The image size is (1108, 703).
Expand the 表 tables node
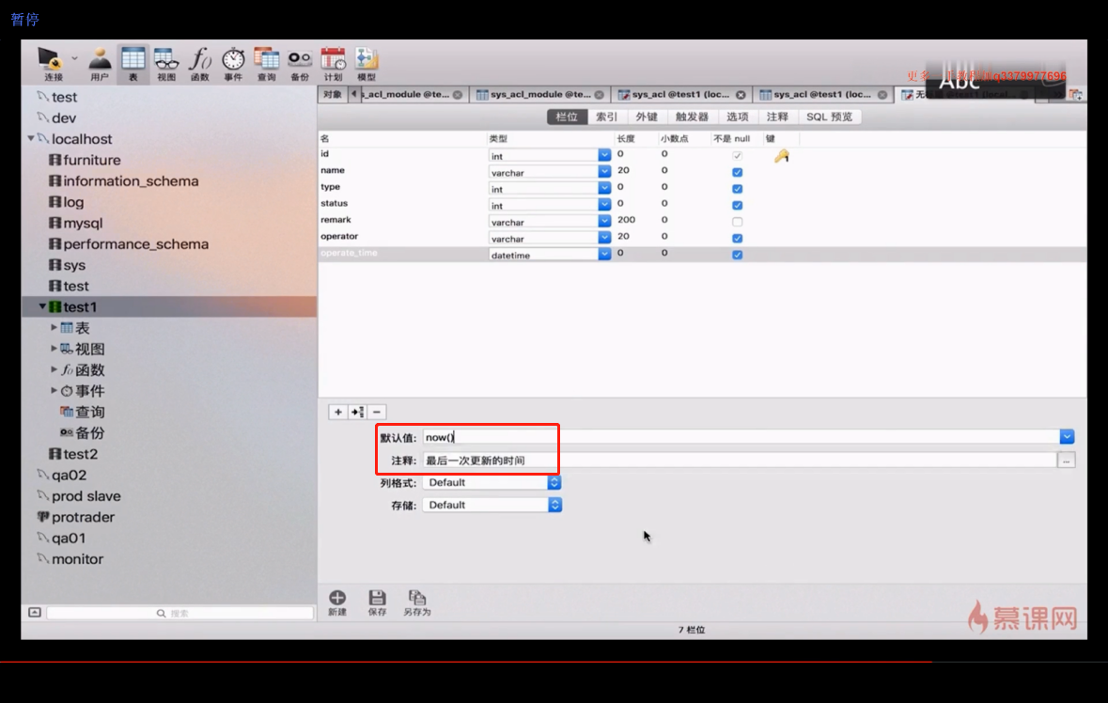tap(54, 327)
